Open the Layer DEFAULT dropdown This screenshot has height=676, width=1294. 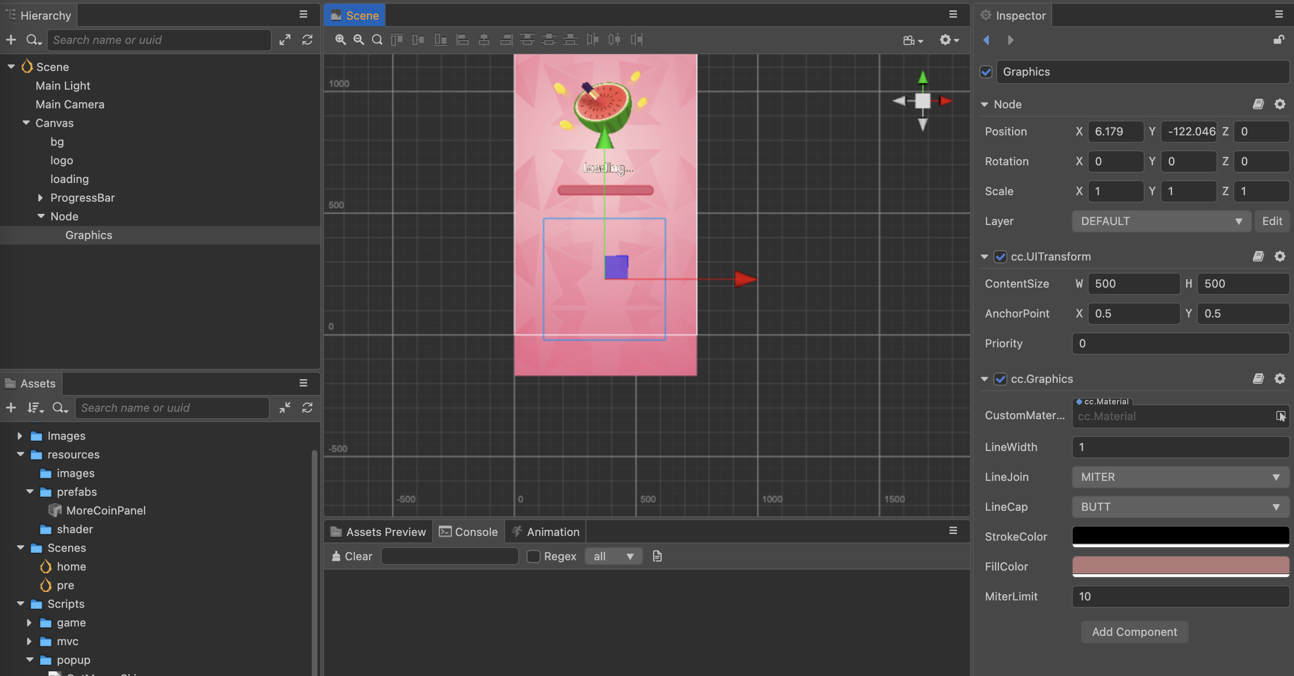[1161, 221]
